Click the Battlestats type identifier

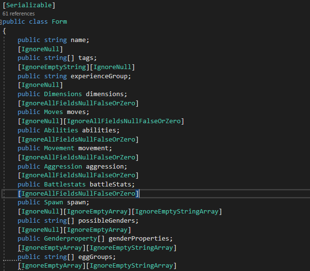pos(65,185)
